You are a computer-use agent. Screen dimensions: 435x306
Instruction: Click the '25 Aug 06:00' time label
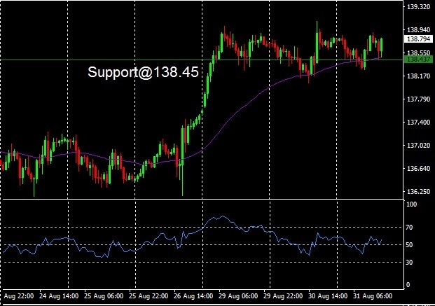pos(104,296)
